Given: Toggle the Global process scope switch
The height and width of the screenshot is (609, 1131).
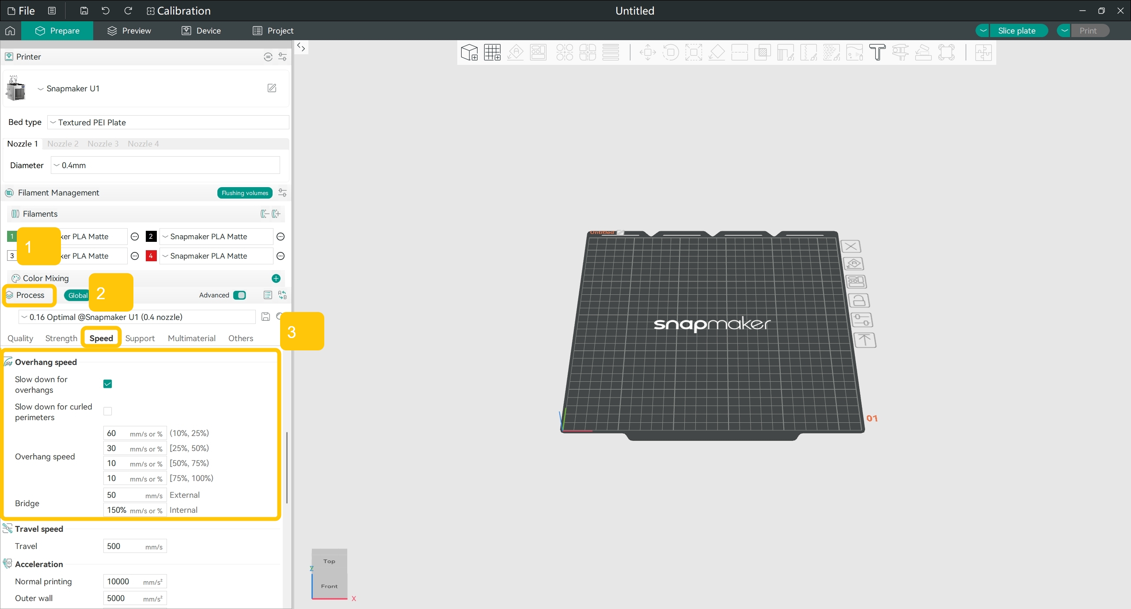Looking at the screenshot, I should 77,295.
